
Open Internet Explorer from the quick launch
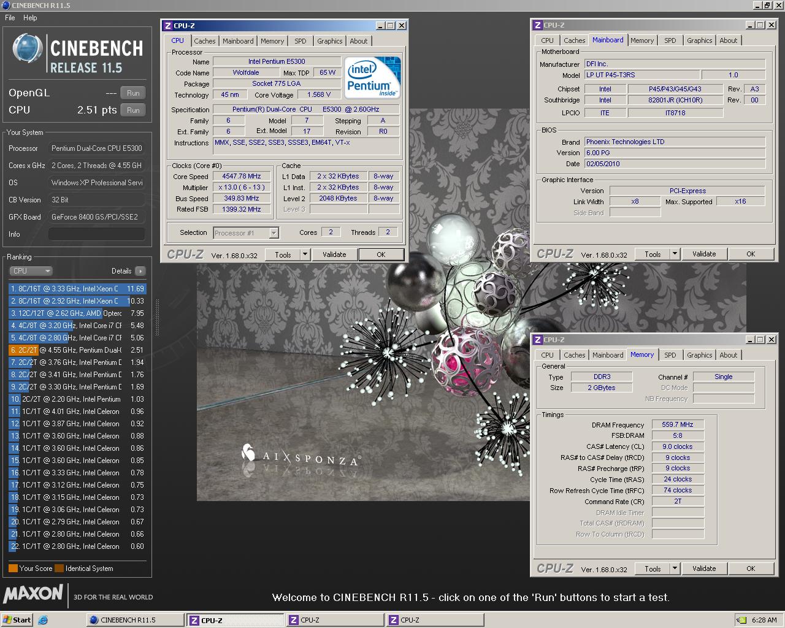[x=43, y=620]
